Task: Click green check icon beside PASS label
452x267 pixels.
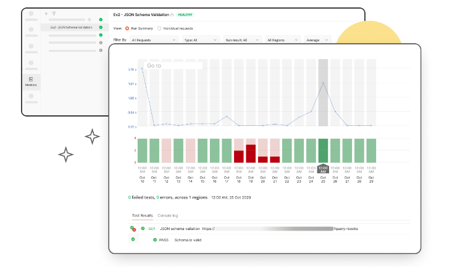Action: (155, 240)
